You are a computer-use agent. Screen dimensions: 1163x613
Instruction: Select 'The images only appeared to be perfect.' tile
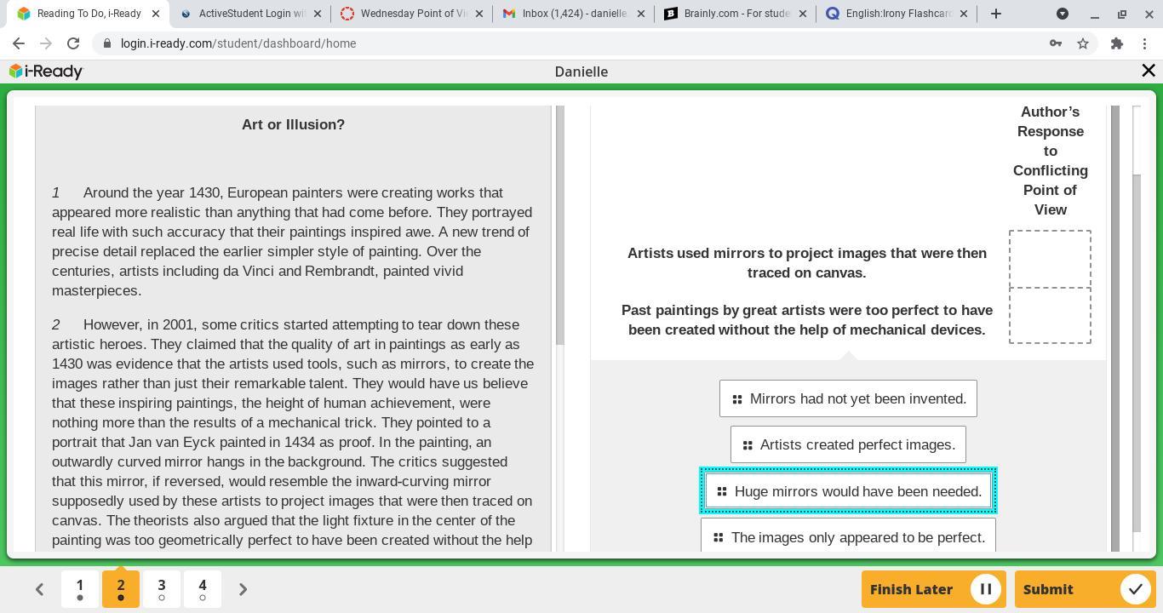[848, 537]
